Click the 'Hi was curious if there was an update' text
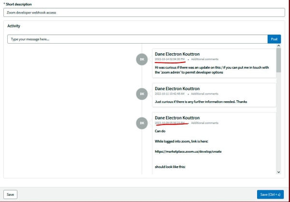The height and width of the screenshot is (202, 290). click(x=212, y=70)
